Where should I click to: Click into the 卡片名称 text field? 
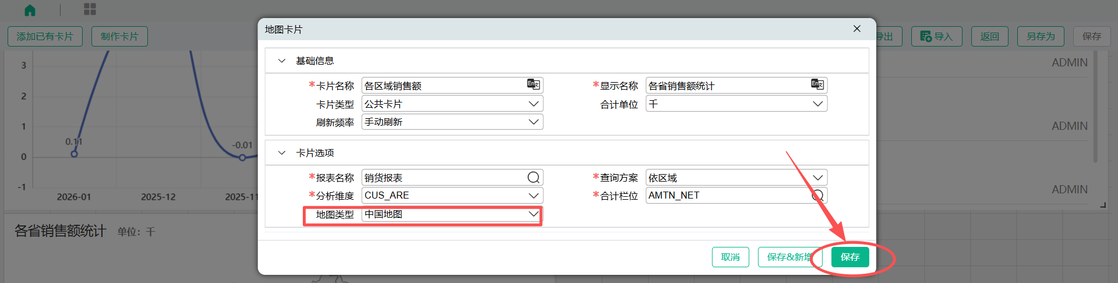coord(443,86)
